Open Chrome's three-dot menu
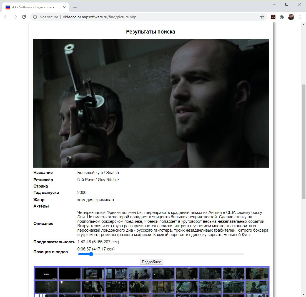 coord(300,17)
